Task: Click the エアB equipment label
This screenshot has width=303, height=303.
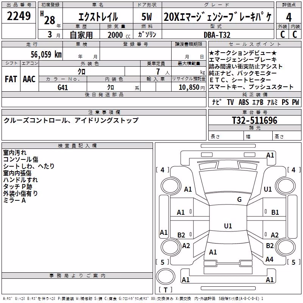Action: 258,102
